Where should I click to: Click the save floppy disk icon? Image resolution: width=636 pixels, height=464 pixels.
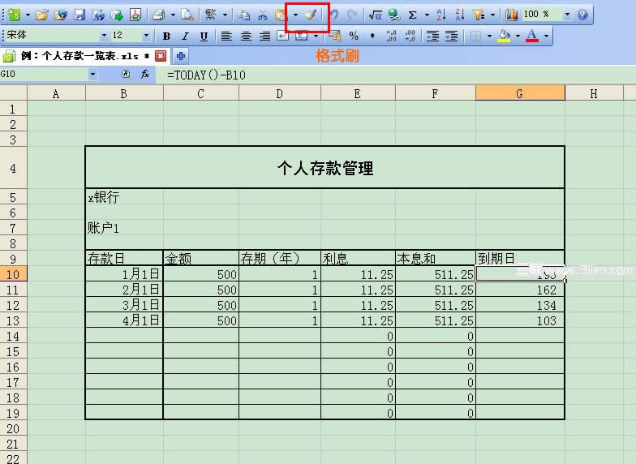pos(79,15)
